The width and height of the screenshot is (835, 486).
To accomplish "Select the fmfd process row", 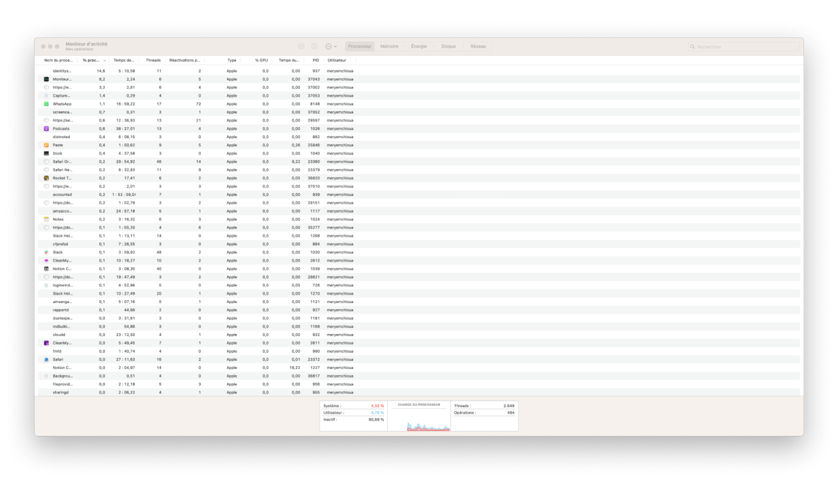I will tap(419, 351).
